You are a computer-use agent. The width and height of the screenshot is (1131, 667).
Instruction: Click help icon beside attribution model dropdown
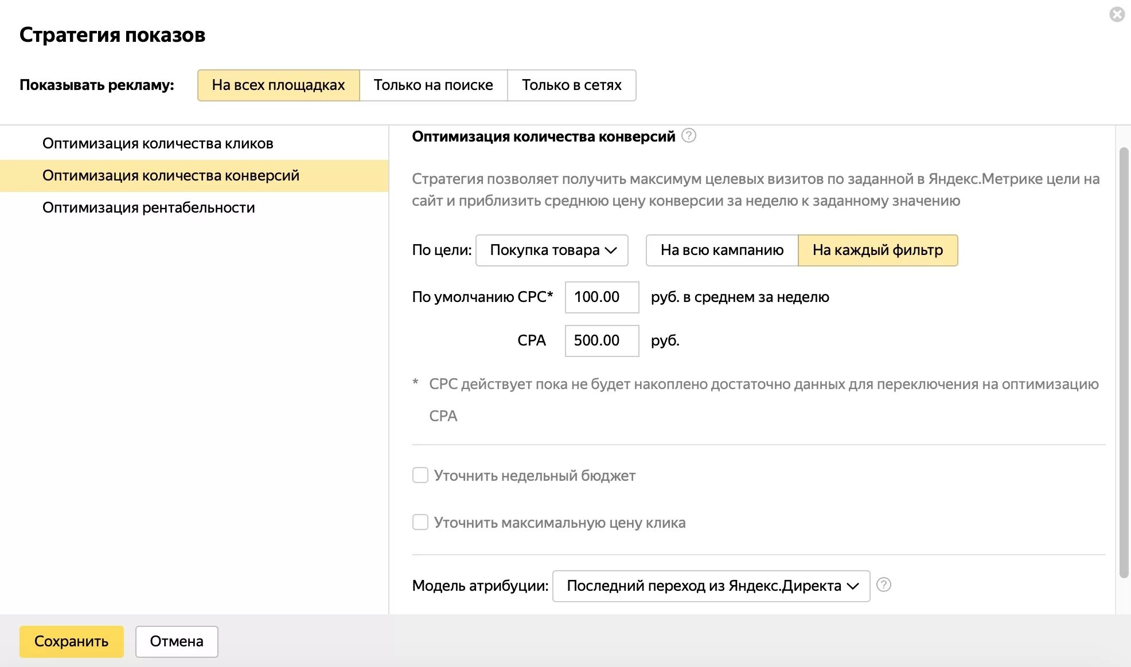884,584
